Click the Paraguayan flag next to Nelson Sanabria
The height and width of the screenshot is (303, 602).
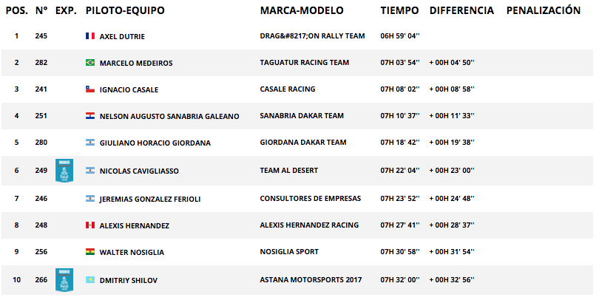coord(90,115)
